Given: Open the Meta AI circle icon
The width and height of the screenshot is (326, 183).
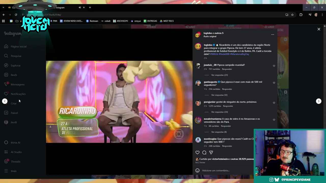Looking at the screenshot, I should 6,142.
